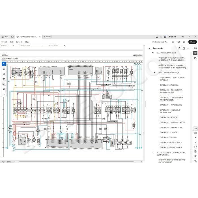The height and width of the screenshot is (198, 198).
Task: Click the horizontal scrollbar under the document
Action: pos(76,162)
